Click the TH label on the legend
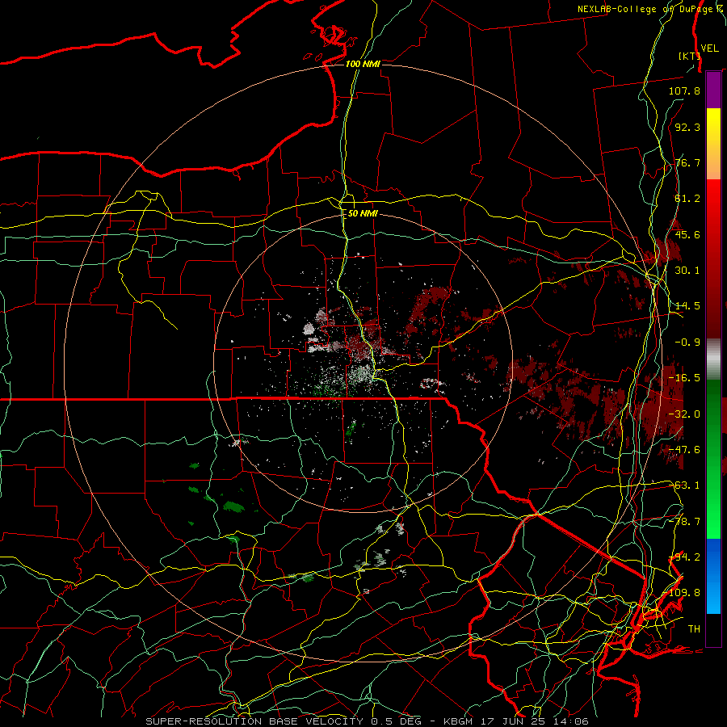Screen dimensions: 727x727 coord(694,629)
